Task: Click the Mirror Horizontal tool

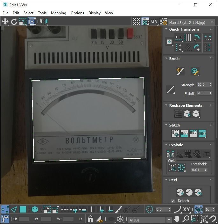Action: [x=44, y=22]
